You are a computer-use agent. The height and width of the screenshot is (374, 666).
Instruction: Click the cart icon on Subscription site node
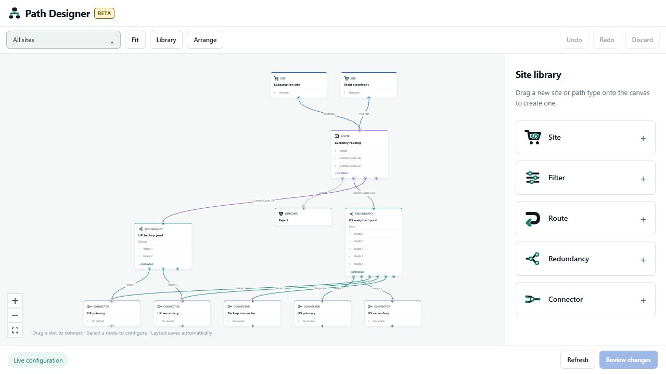pyautogui.click(x=276, y=78)
